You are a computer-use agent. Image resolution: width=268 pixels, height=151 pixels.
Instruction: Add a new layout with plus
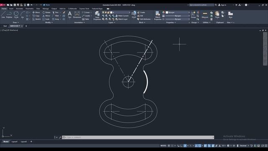(31, 142)
